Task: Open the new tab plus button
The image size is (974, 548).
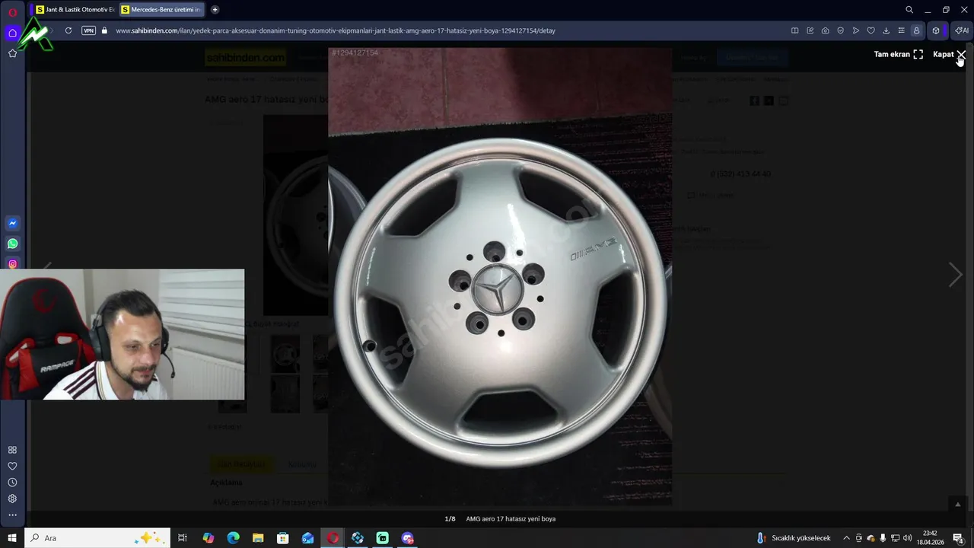Action: tap(215, 10)
